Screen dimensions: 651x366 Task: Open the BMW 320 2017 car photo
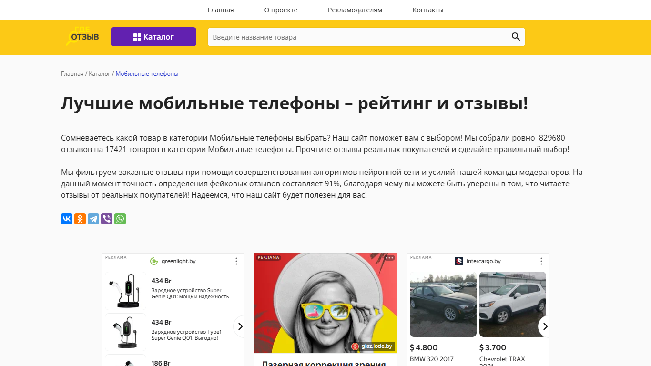click(443, 304)
